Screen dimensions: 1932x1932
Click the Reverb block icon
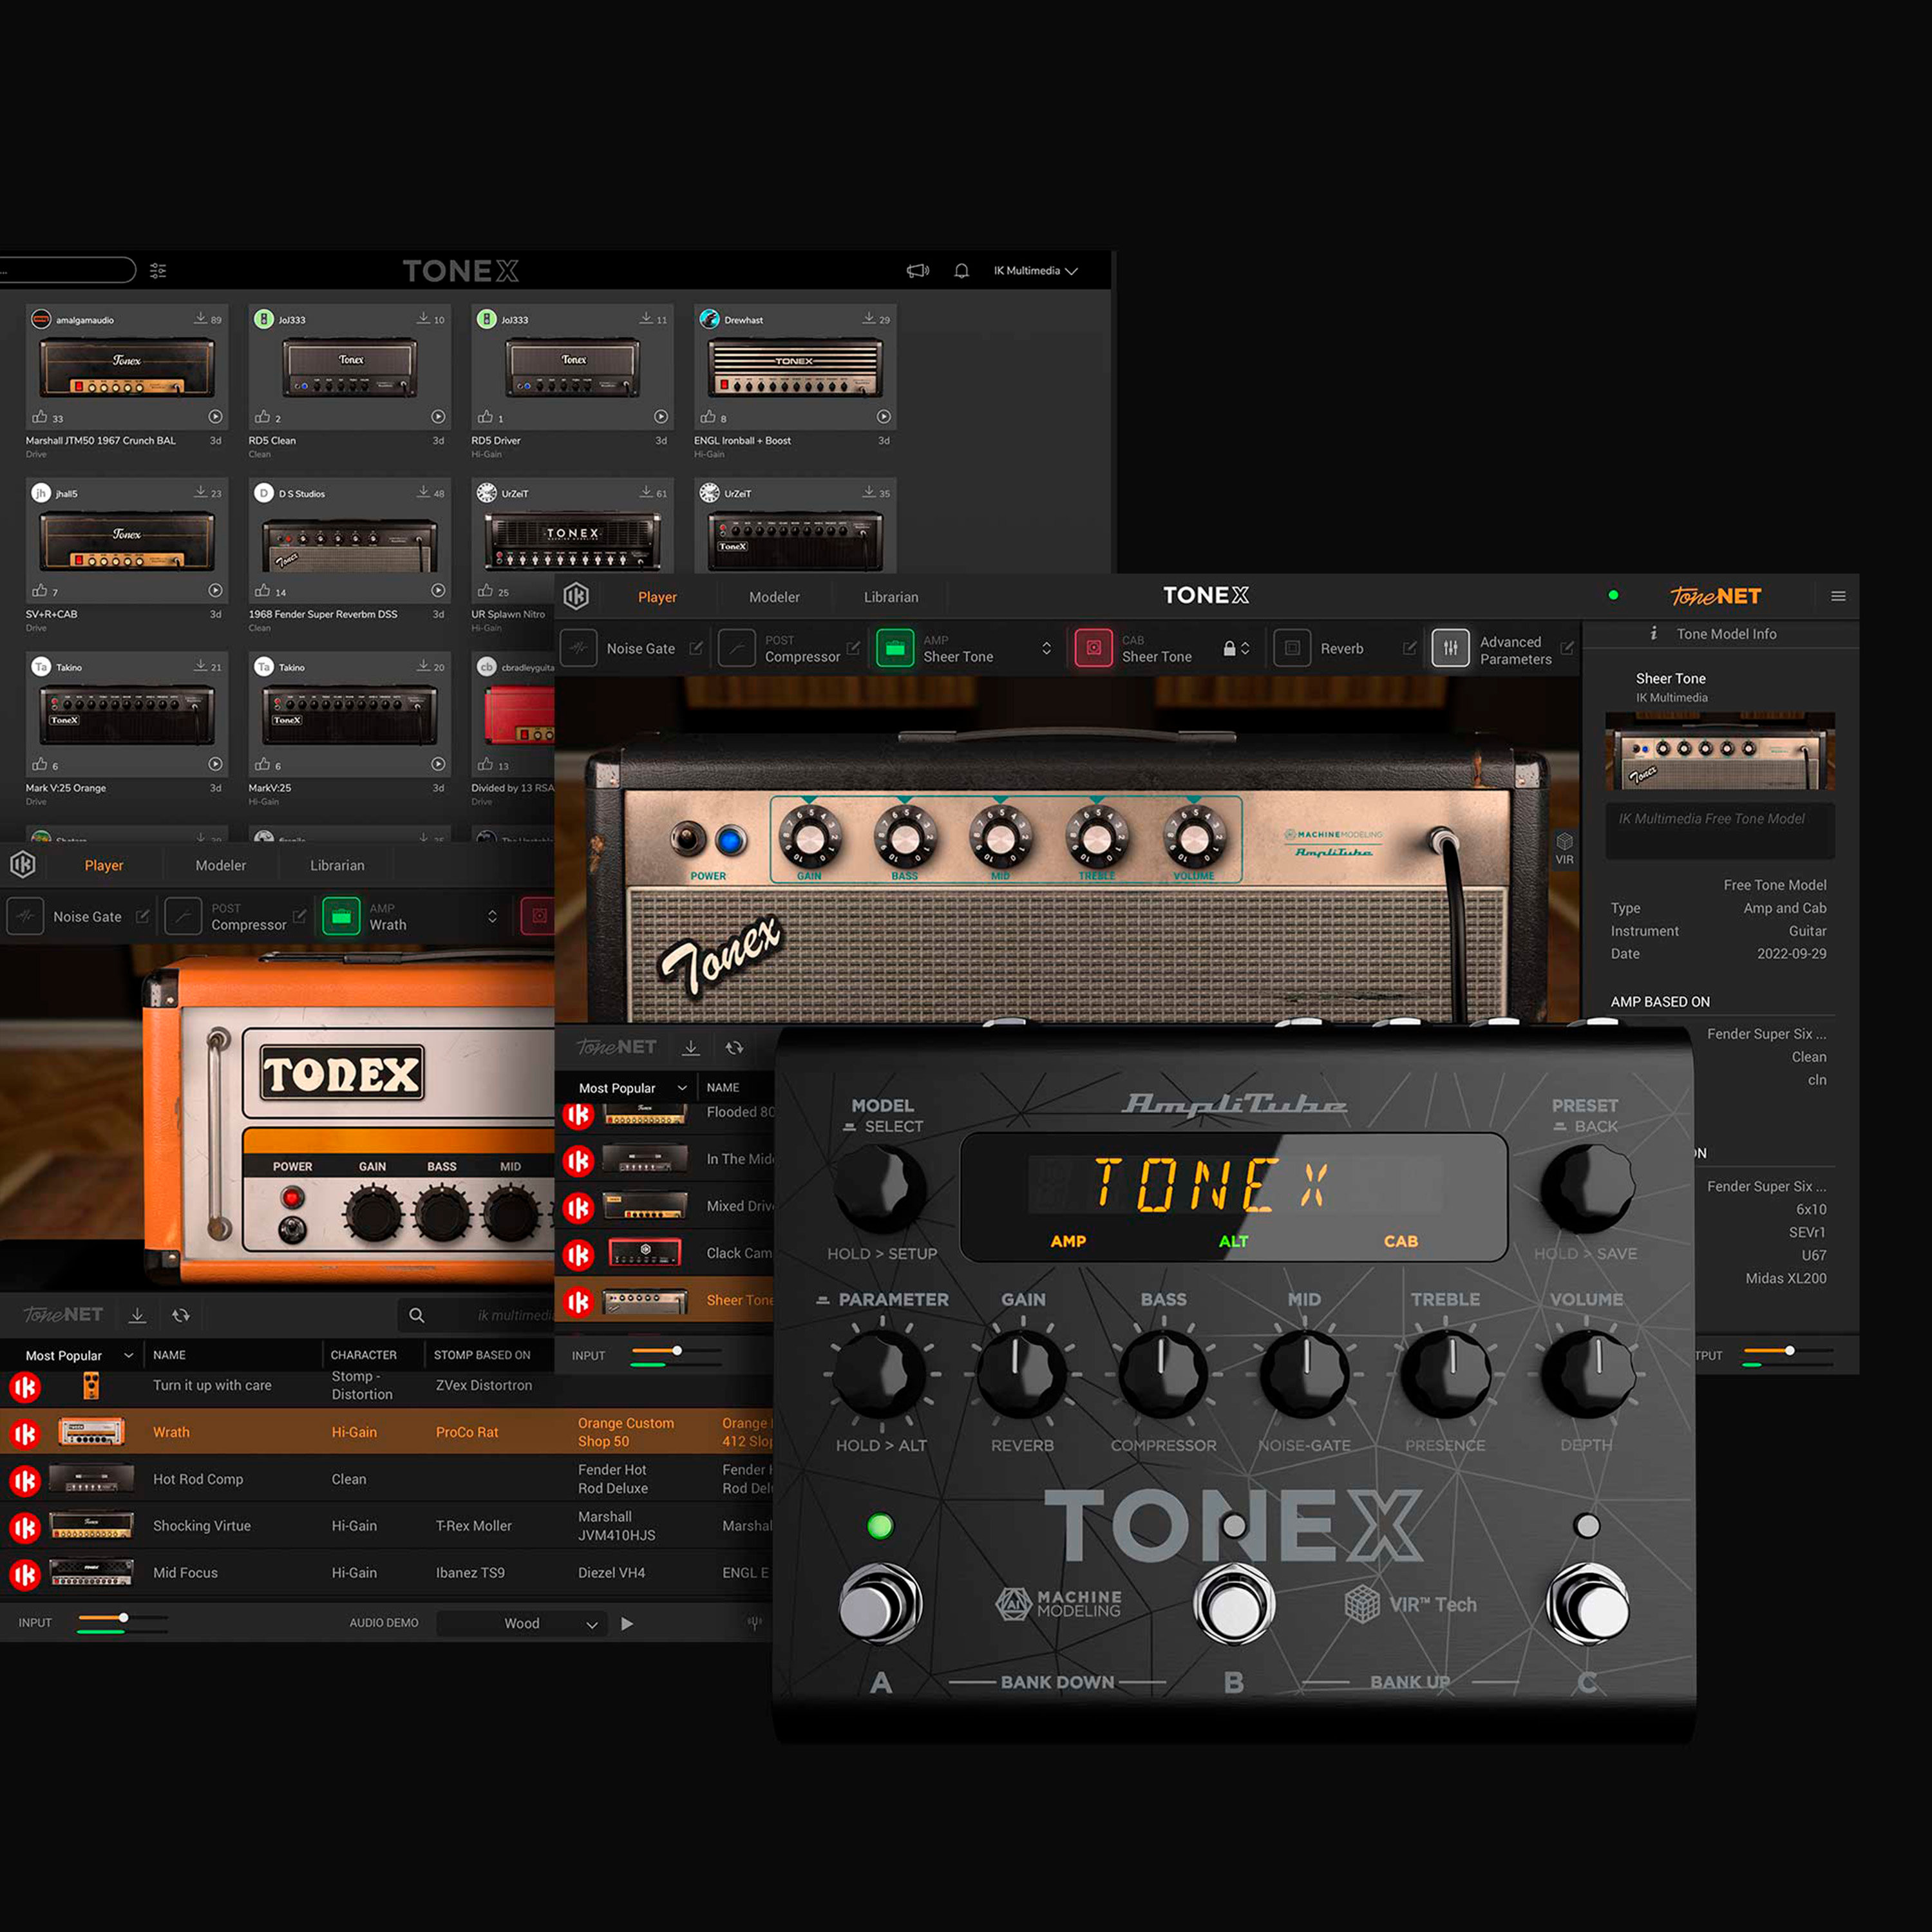(x=1293, y=648)
